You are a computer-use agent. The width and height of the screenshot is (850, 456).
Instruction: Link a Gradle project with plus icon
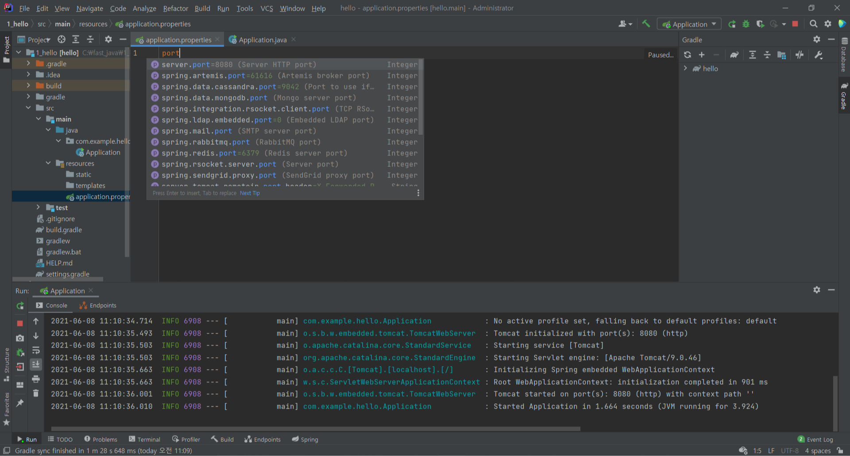coord(702,55)
